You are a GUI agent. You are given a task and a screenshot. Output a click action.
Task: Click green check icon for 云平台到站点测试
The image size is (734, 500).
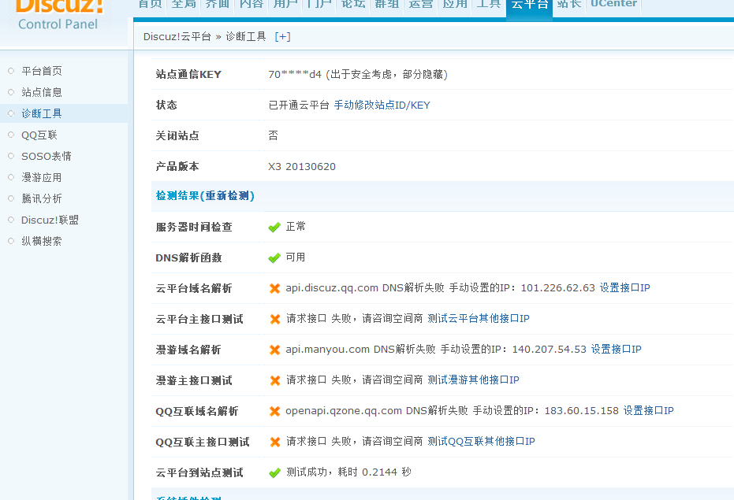pos(275,473)
